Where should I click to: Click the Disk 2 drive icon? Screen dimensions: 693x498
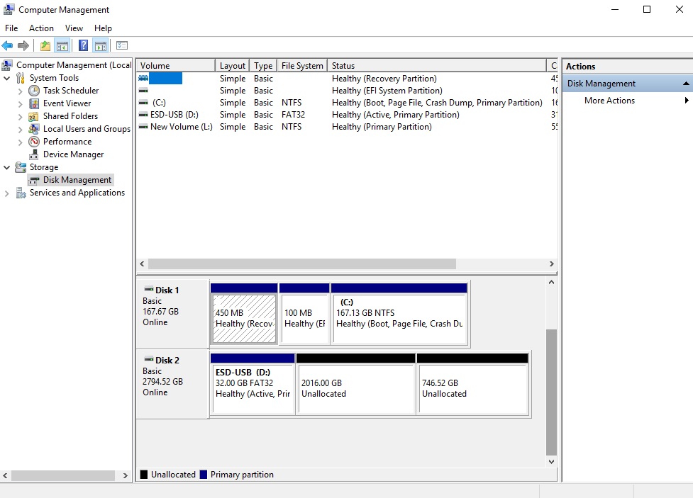[149, 359]
